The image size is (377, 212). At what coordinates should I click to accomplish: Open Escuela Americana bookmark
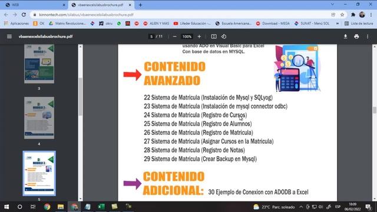[x=233, y=24]
